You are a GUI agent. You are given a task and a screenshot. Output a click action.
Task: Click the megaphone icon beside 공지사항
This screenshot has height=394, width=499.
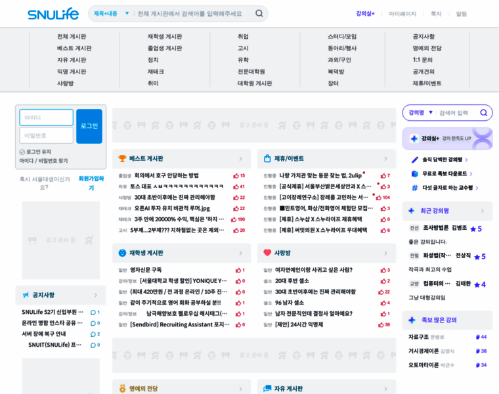point(26,295)
